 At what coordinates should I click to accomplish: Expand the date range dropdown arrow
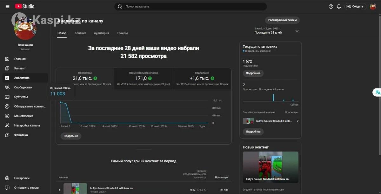click(297, 31)
